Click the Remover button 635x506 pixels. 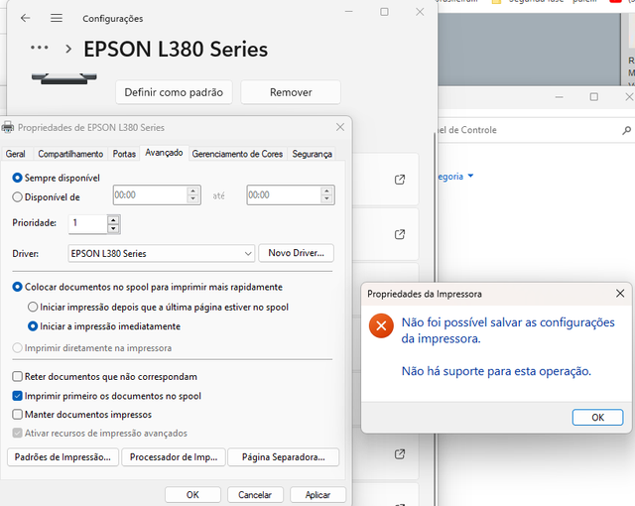[291, 92]
